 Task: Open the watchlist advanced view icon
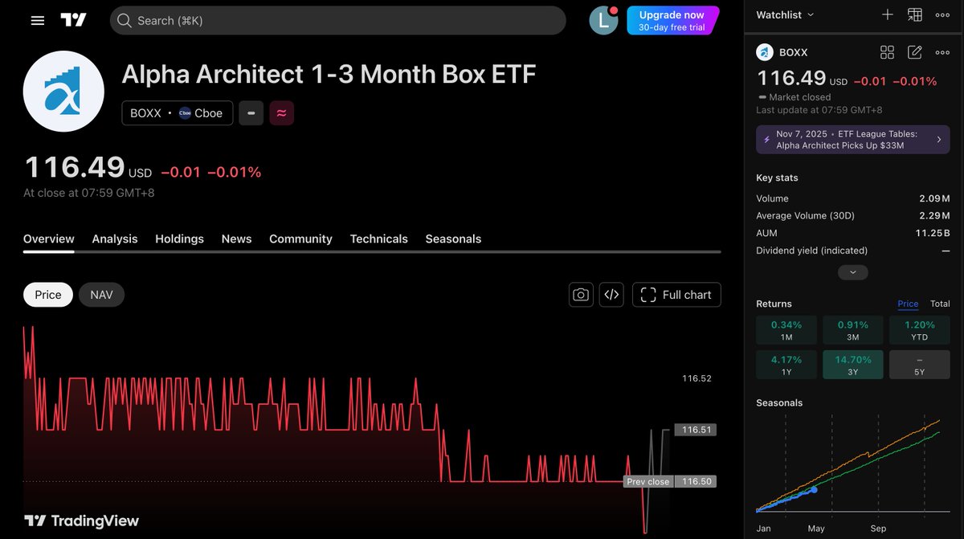click(x=915, y=14)
